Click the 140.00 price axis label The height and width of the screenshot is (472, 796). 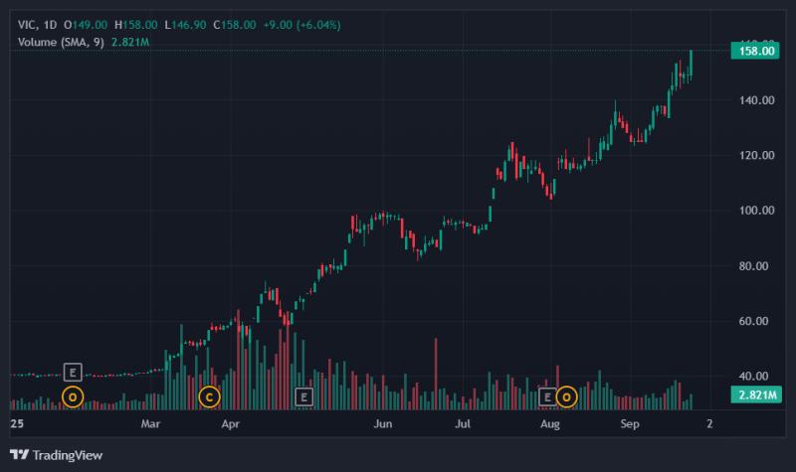coord(756,100)
